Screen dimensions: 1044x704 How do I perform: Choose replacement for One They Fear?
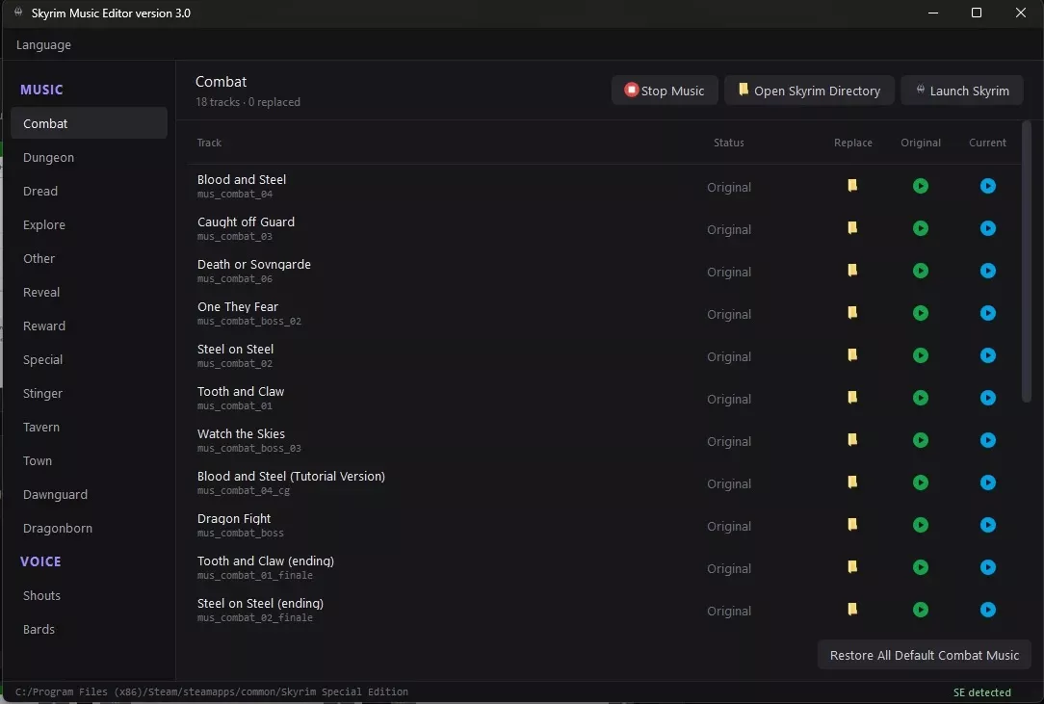pyautogui.click(x=852, y=313)
